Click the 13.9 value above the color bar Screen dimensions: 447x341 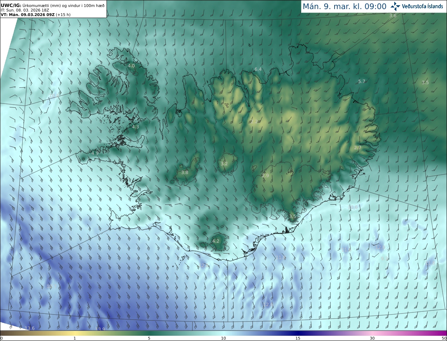point(100,329)
